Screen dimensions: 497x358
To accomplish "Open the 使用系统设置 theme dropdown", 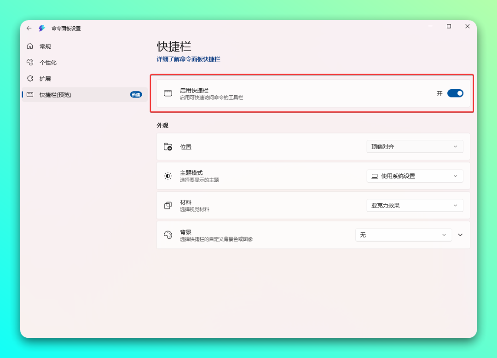I will (x=415, y=176).
